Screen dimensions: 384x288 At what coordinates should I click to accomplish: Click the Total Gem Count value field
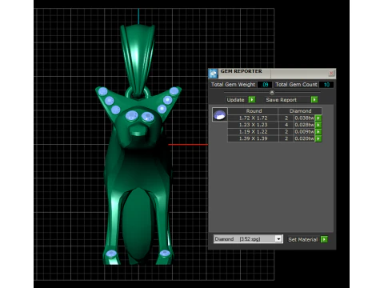coord(326,85)
